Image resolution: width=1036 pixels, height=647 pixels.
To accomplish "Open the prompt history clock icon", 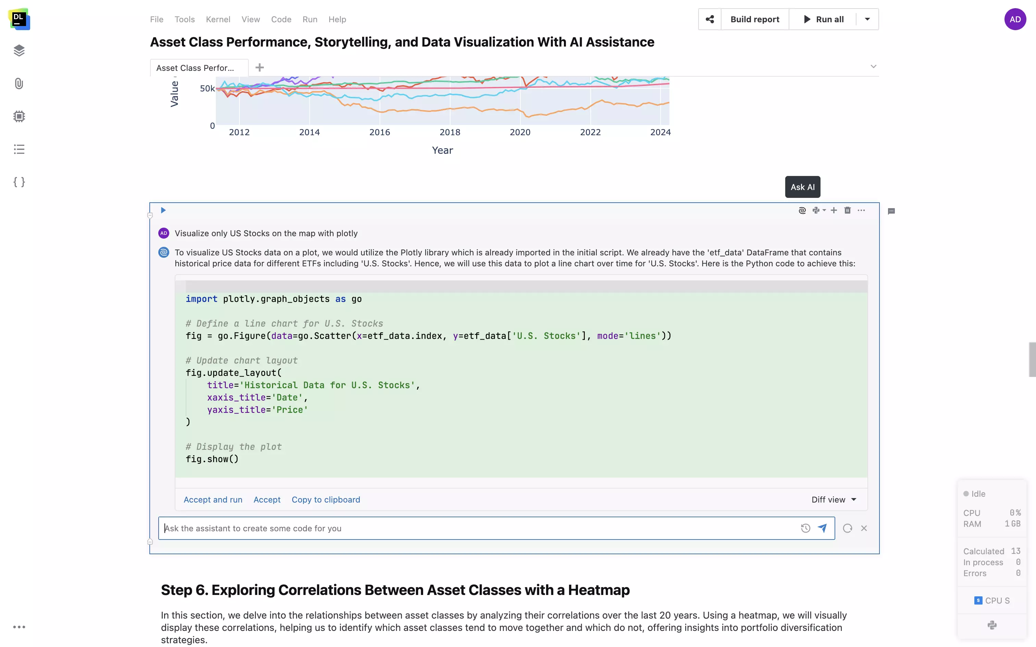I will pyautogui.click(x=805, y=528).
